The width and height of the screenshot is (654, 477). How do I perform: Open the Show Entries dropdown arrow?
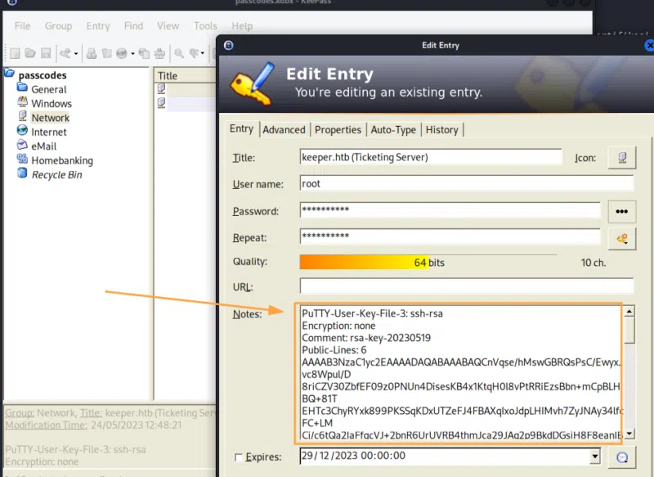203,53
